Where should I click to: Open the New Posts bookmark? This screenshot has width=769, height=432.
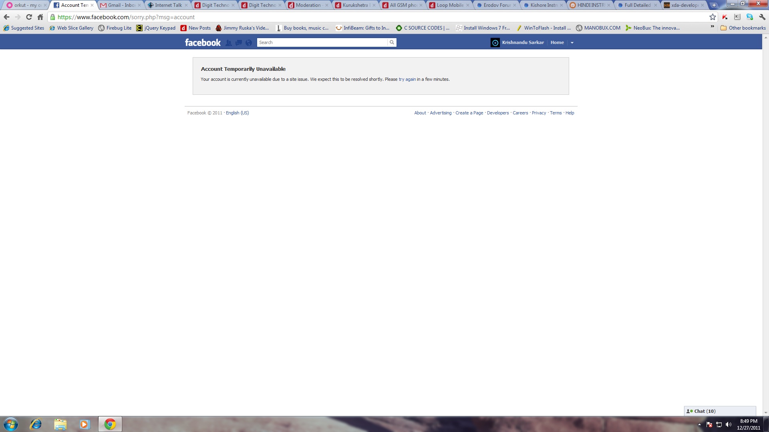click(195, 28)
